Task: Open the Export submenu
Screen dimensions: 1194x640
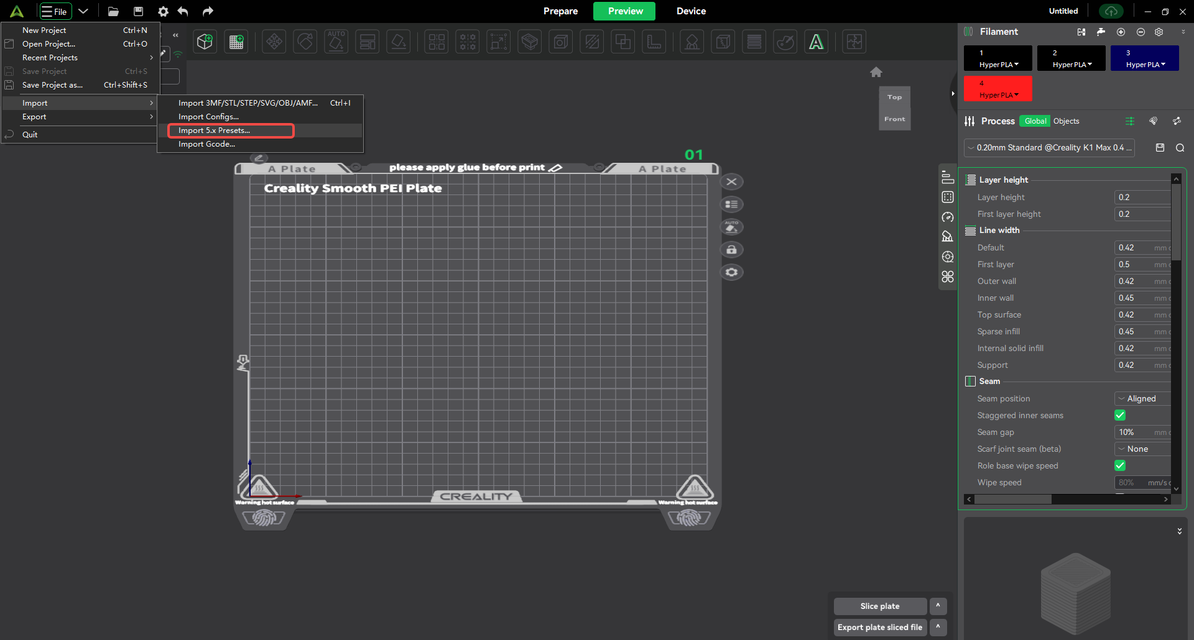Action: coord(80,117)
